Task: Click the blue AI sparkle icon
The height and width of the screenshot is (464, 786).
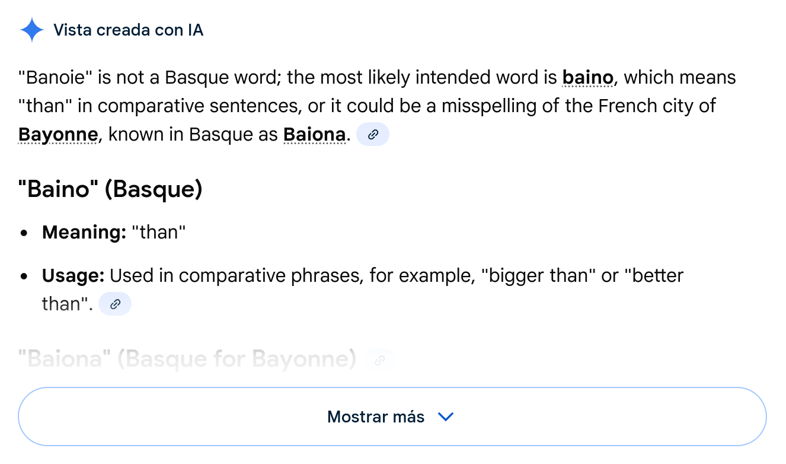Action: tap(31, 30)
